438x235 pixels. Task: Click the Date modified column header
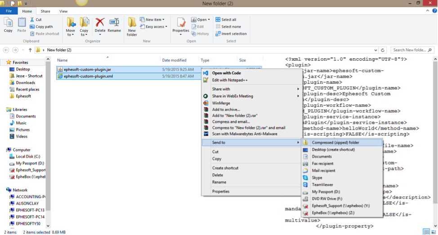tap(174, 60)
